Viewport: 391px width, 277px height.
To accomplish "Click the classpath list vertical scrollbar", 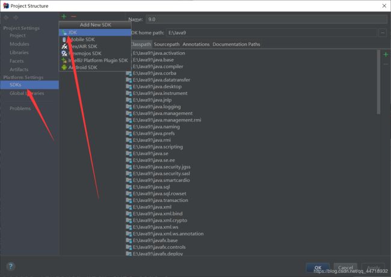I will click(x=378, y=82).
